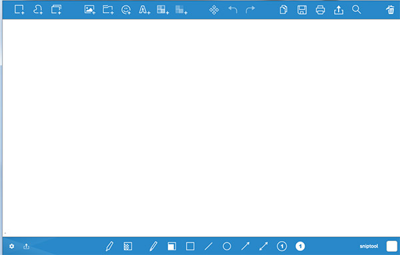This screenshot has height=255, width=400.
Task: Copy the snip to clipboard
Action: coord(283,10)
